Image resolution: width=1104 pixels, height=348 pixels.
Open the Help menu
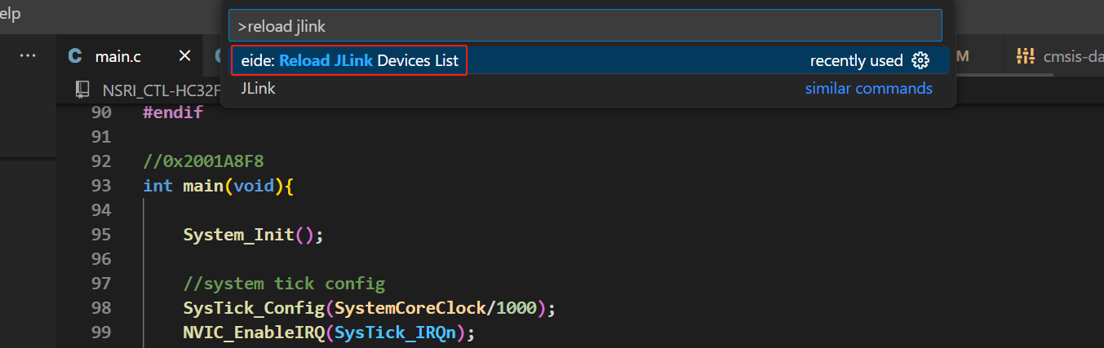click(11, 14)
